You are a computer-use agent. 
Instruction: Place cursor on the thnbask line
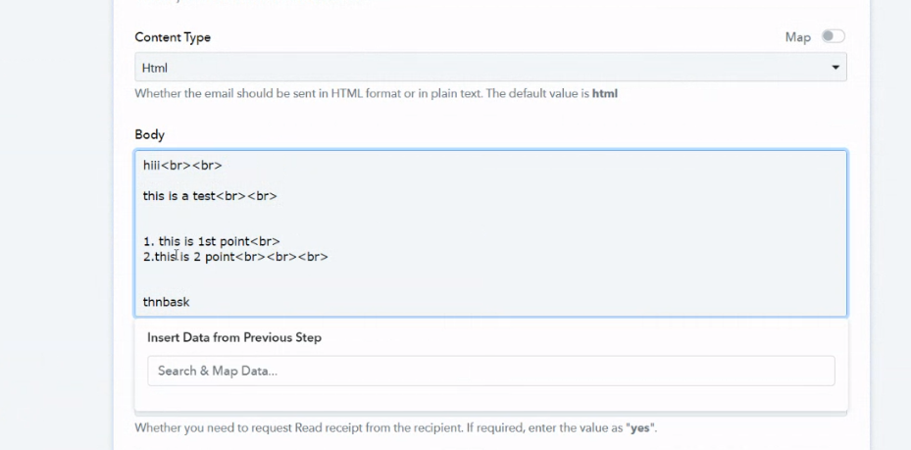point(166,302)
